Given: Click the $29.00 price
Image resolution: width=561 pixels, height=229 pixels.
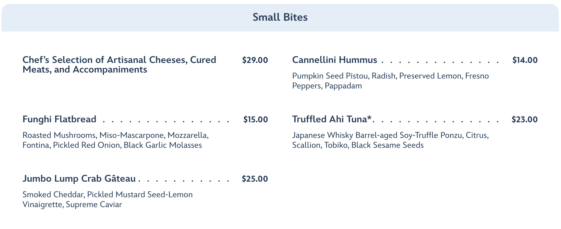Looking at the screenshot, I should (255, 60).
